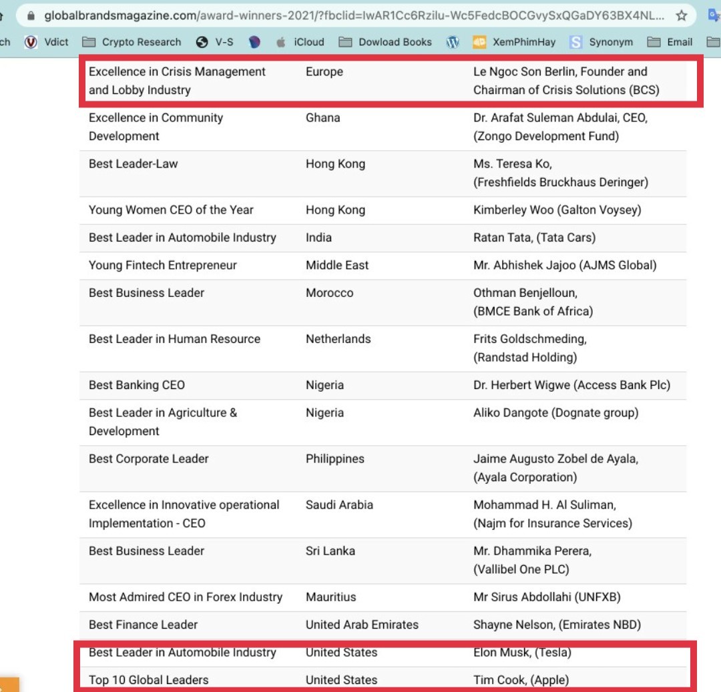The height and width of the screenshot is (692, 721).
Task: Click 'Aliko Dangote (Dognate group)' cell
Action: pos(556,412)
